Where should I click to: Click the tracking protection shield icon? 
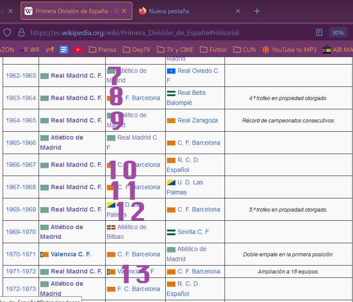(x=7, y=32)
